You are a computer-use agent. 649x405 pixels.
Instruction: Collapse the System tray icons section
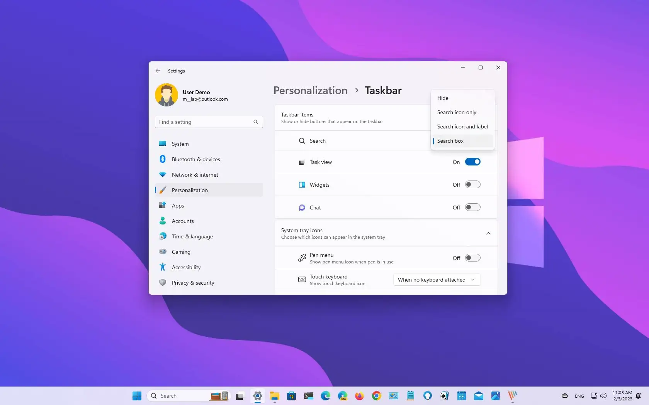click(x=488, y=233)
